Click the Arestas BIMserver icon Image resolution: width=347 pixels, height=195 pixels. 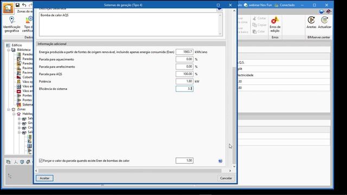pos(311,22)
